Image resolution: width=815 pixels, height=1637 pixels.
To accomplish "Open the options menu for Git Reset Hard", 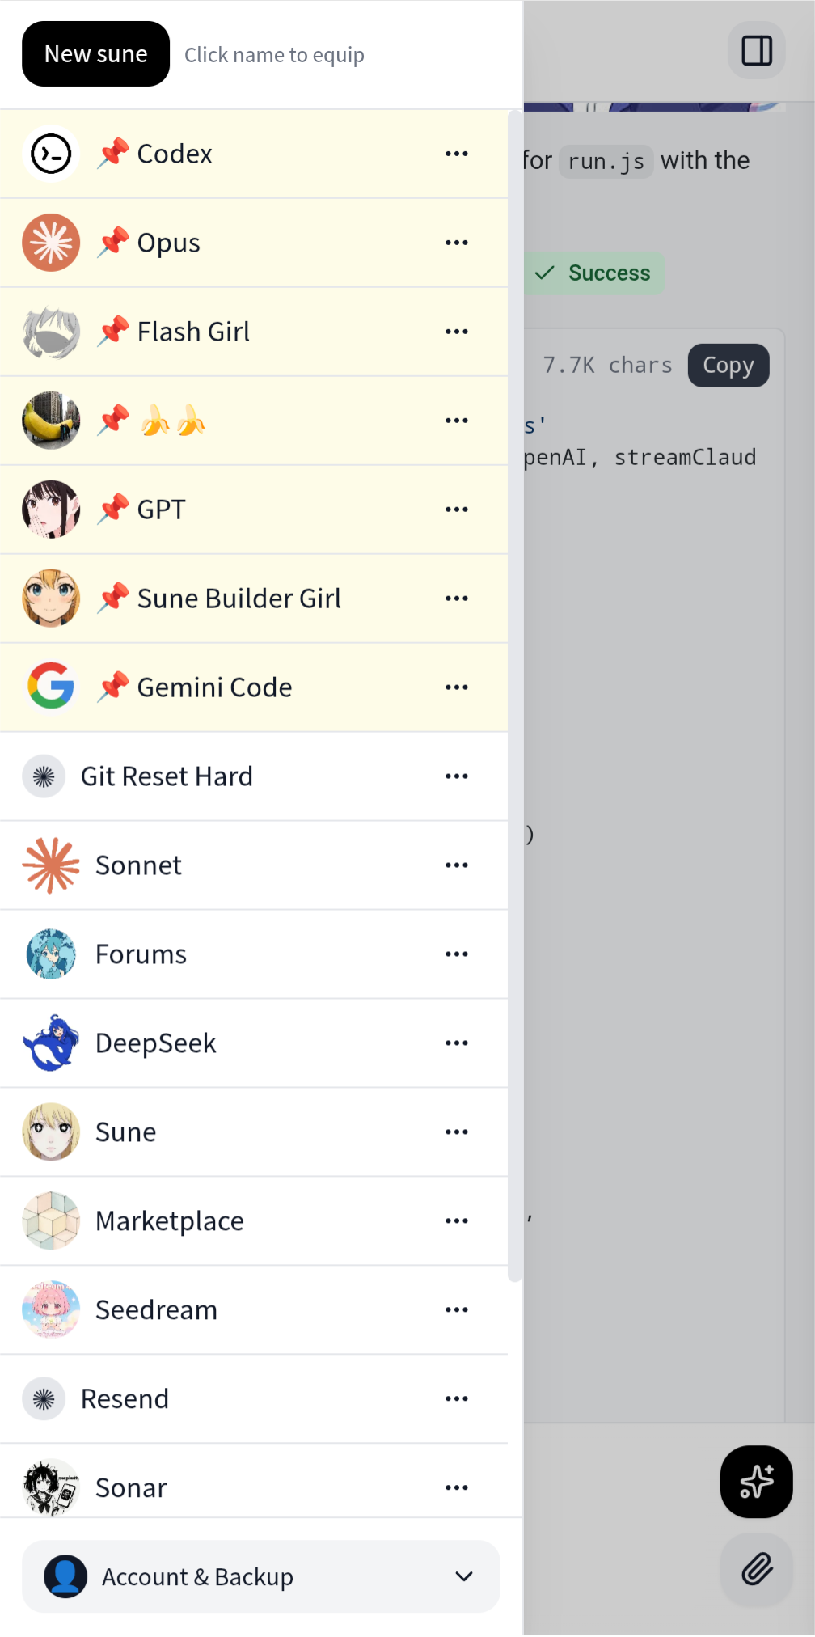I will 457,776.
